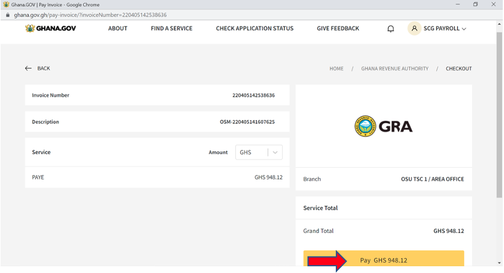Click the PAYE service row label
This screenshot has width=504, height=273.
pyautogui.click(x=38, y=177)
